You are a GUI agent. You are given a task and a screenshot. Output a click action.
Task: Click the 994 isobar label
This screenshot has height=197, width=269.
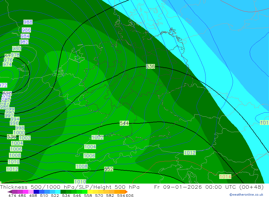(15, 119)
